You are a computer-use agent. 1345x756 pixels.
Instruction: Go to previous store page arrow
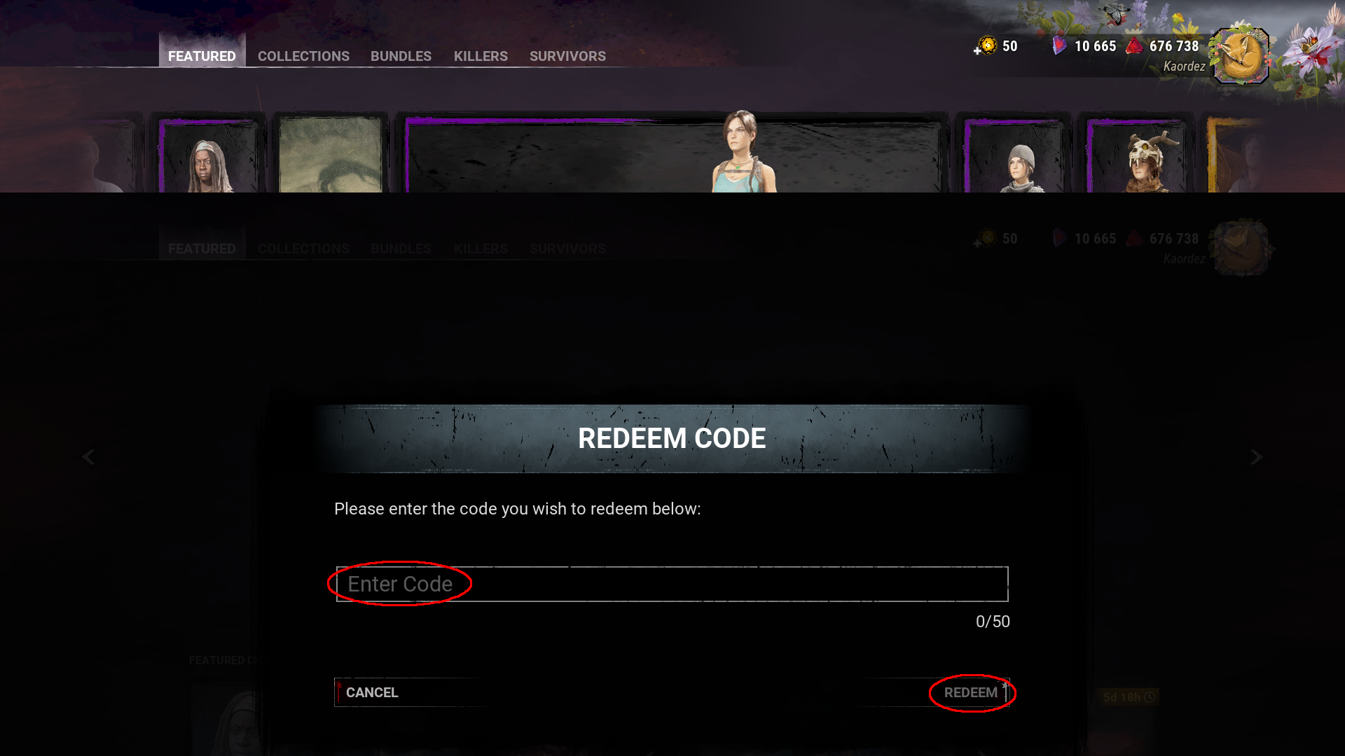[88, 457]
